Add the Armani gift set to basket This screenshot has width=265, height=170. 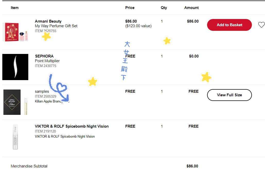click(x=229, y=25)
